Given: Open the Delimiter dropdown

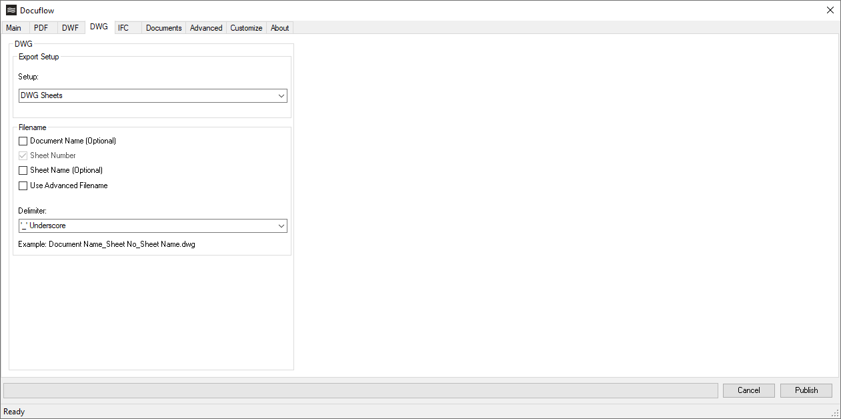Looking at the screenshot, I should pos(152,226).
